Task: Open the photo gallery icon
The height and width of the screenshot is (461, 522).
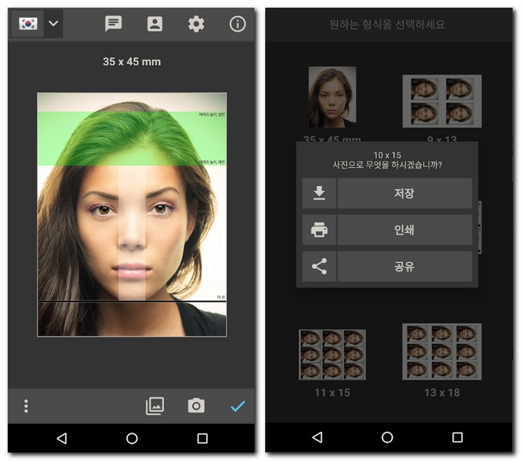Action: click(x=155, y=406)
